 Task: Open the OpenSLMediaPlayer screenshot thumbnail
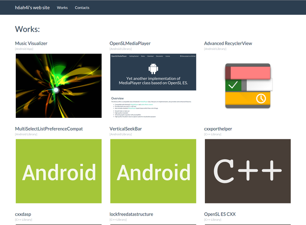(153, 86)
